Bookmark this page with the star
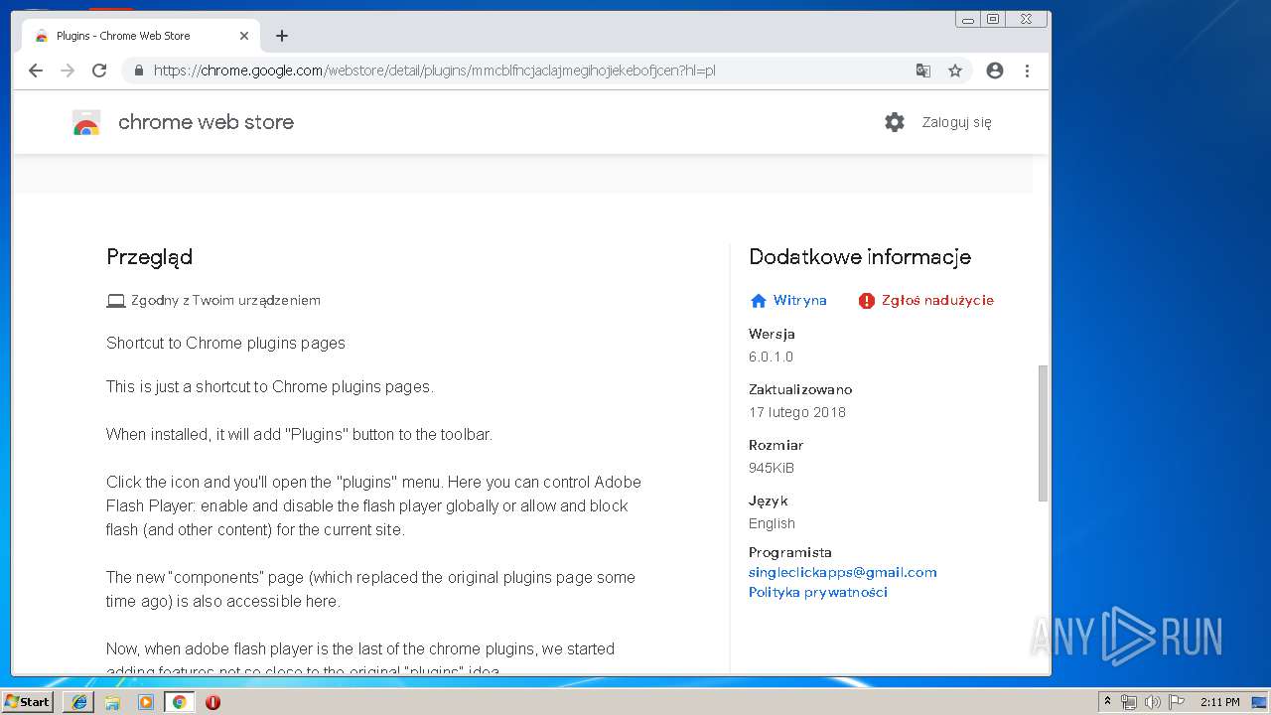 tap(955, 71)
